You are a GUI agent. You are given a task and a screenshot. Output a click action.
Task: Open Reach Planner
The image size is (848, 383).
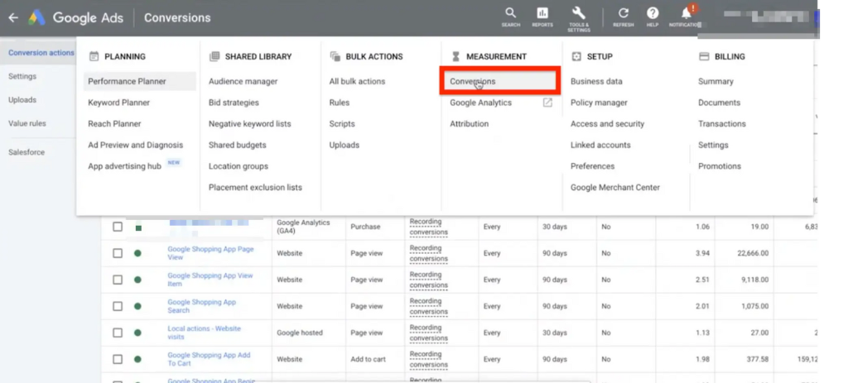click(x=114, y=124)
